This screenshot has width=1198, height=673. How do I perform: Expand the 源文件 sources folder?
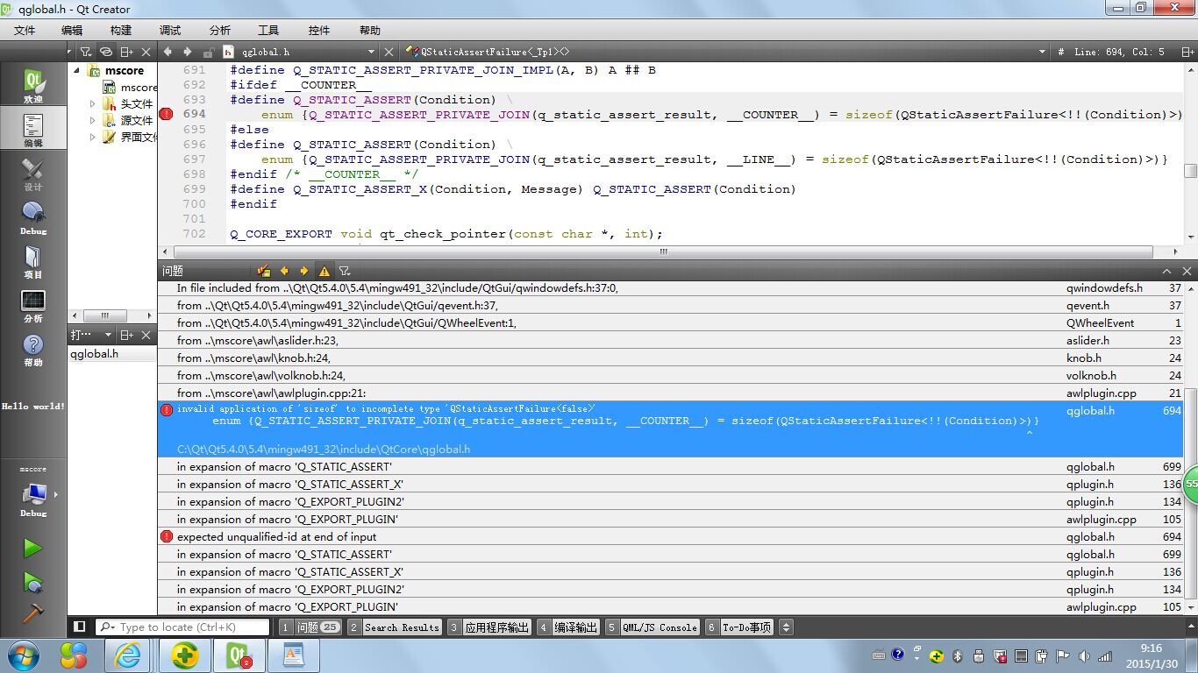[x=93, y=120]
